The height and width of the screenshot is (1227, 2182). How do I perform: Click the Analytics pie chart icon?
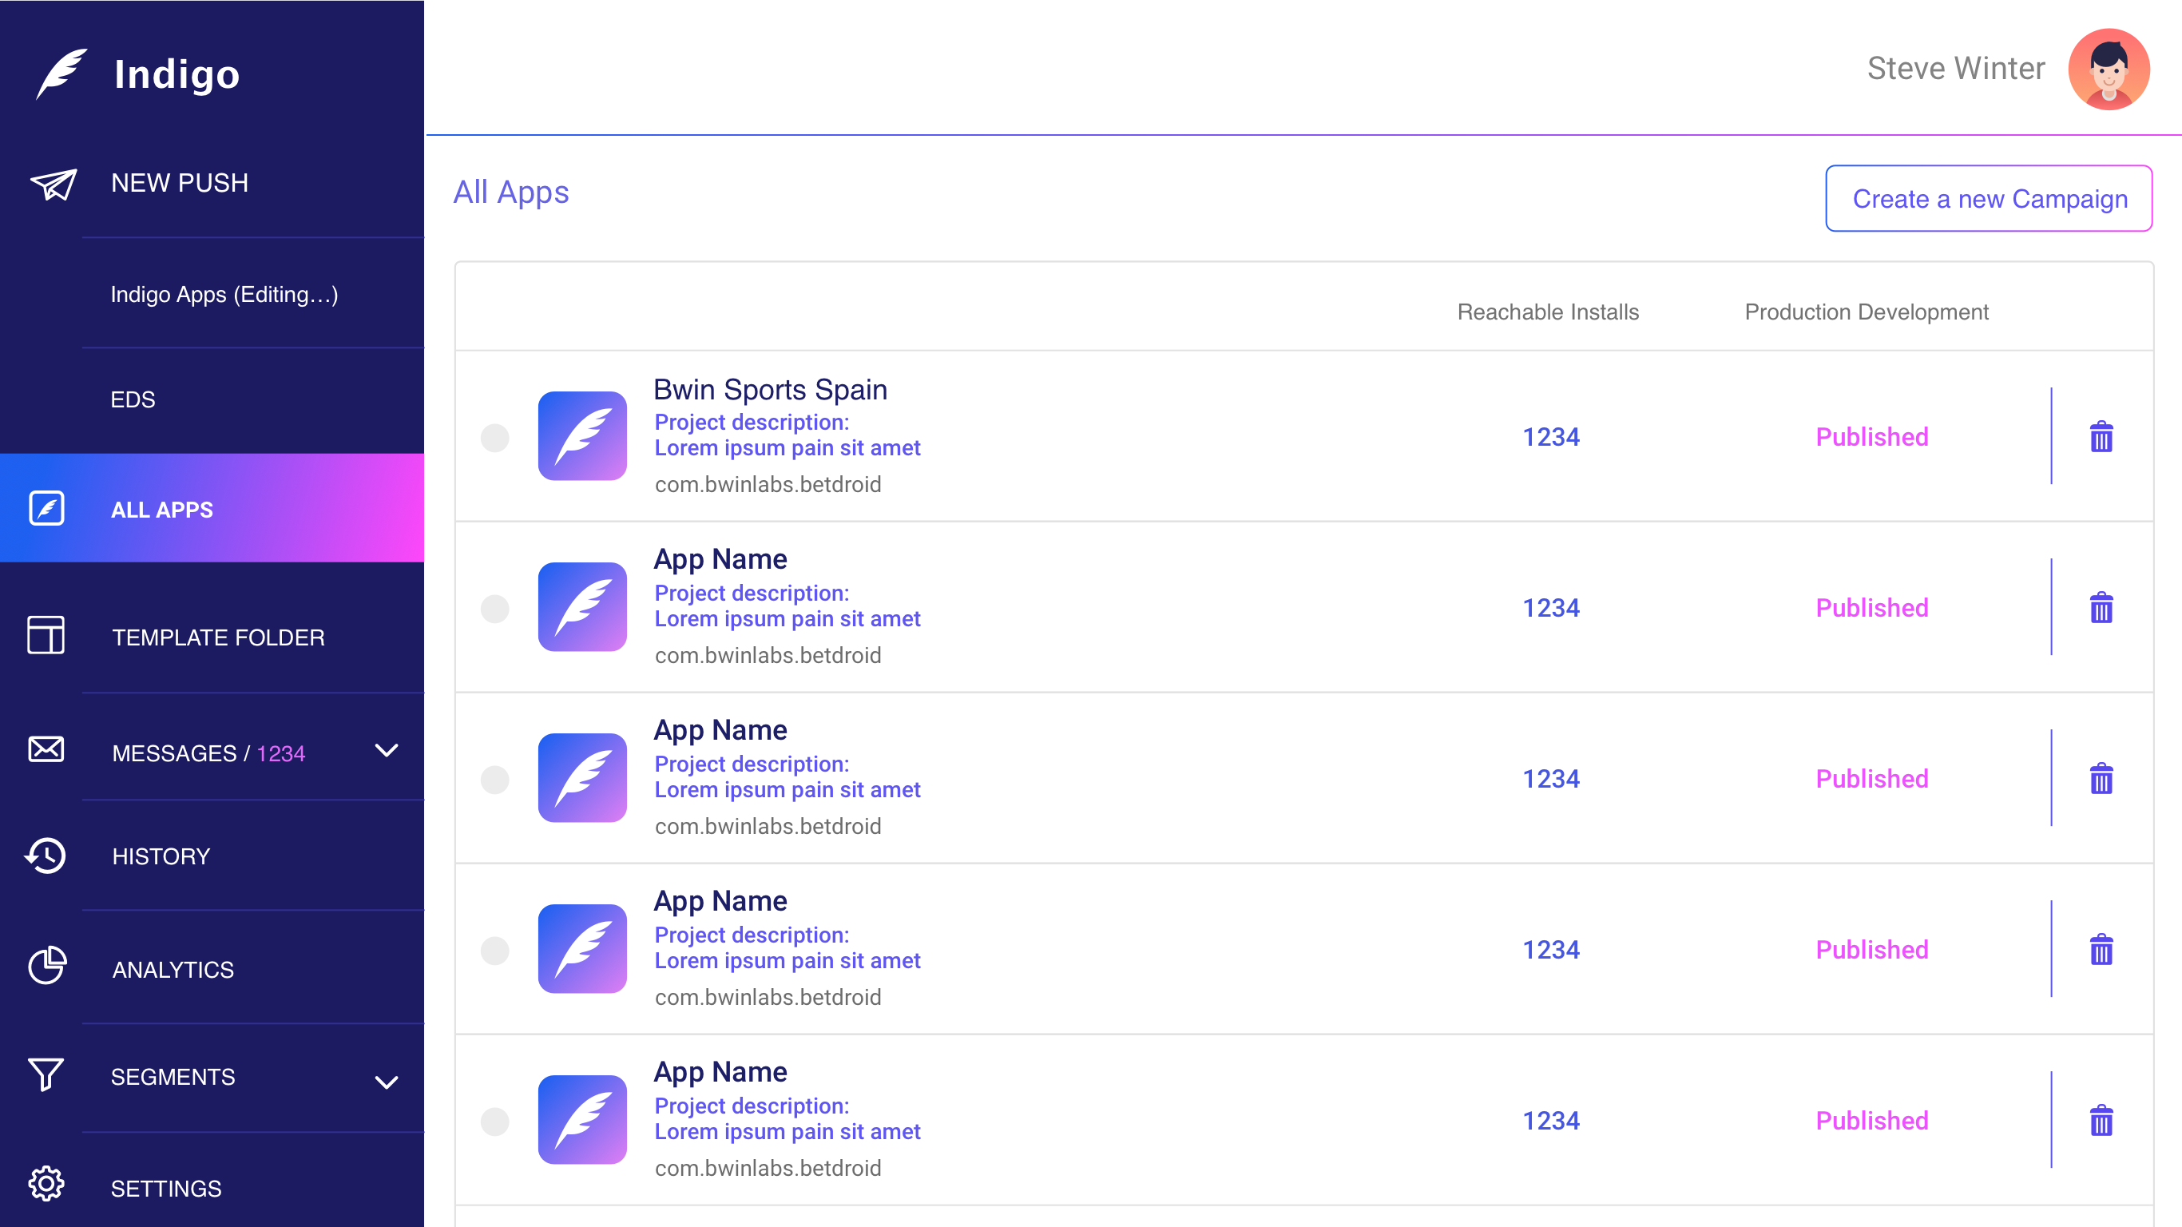46,966
